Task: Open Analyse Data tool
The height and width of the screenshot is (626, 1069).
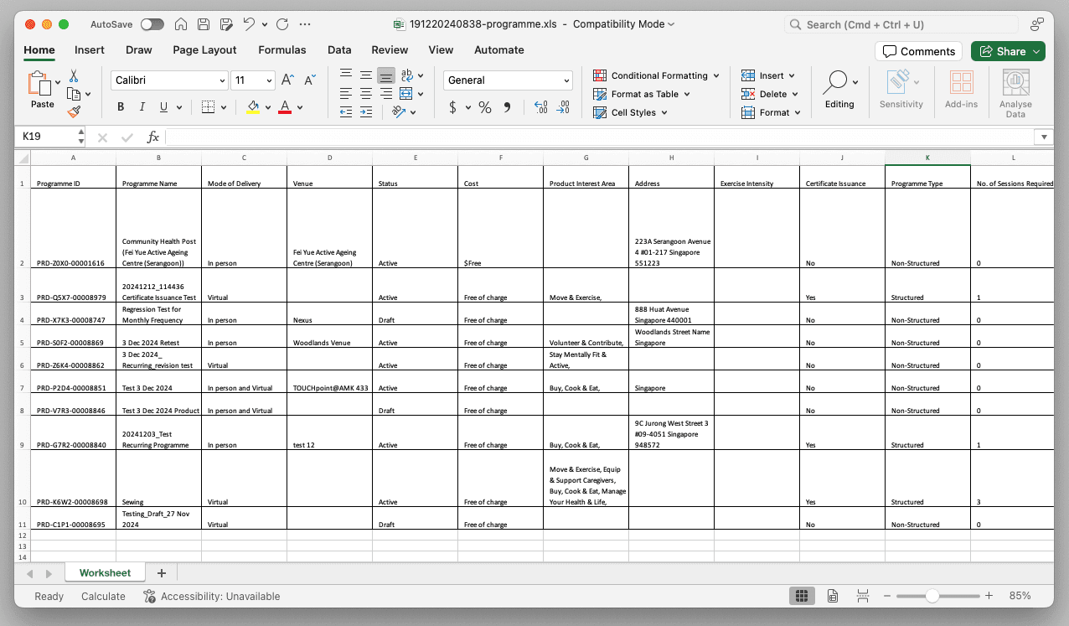Action: point(1015,93)
